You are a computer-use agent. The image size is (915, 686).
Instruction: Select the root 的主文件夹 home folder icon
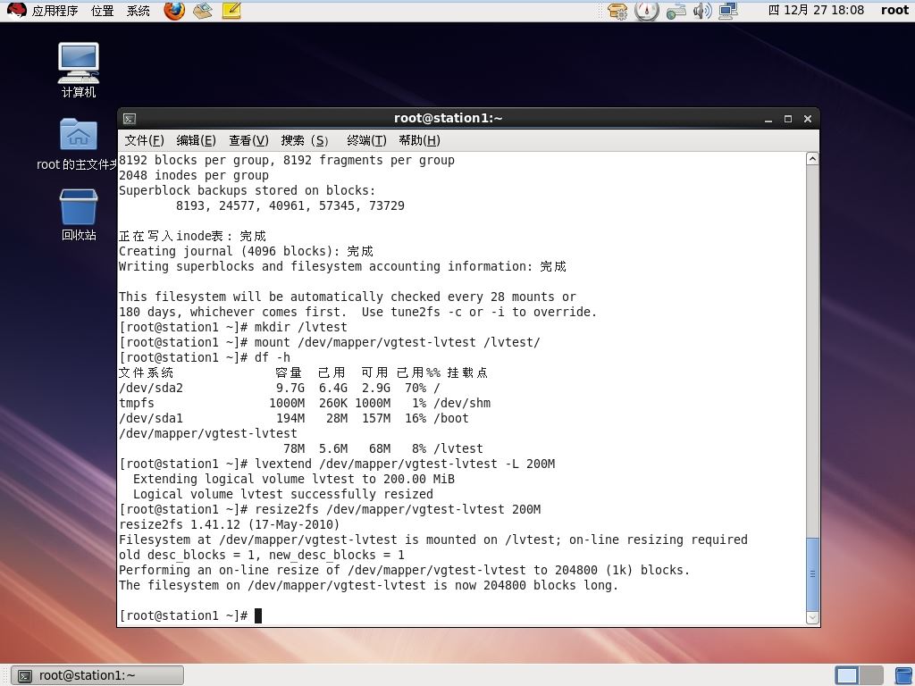click(78, 144)
